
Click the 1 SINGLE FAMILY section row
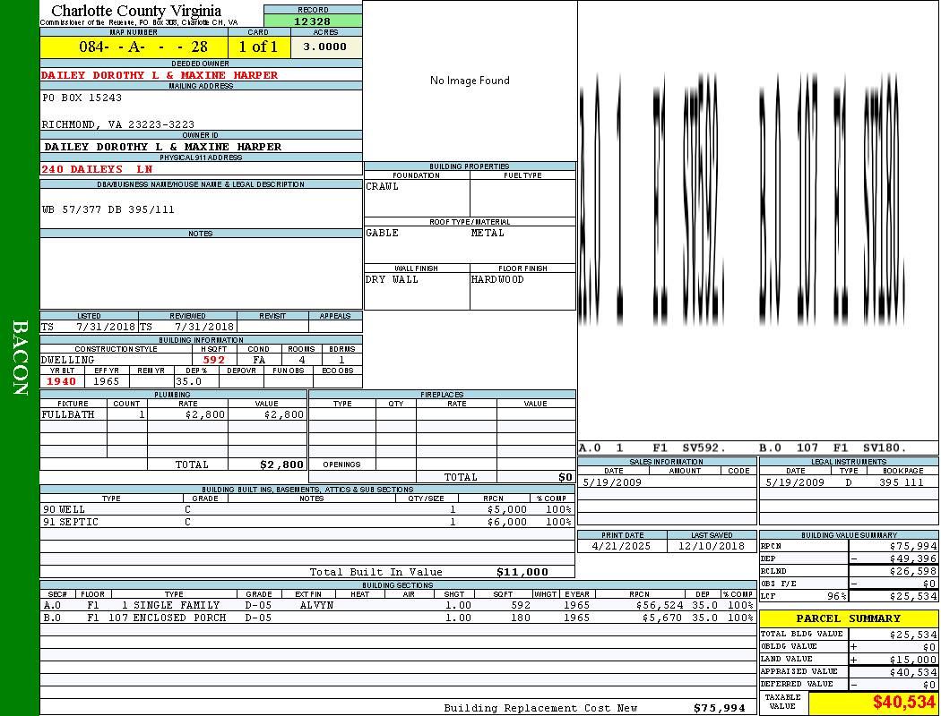coord(398,605)
